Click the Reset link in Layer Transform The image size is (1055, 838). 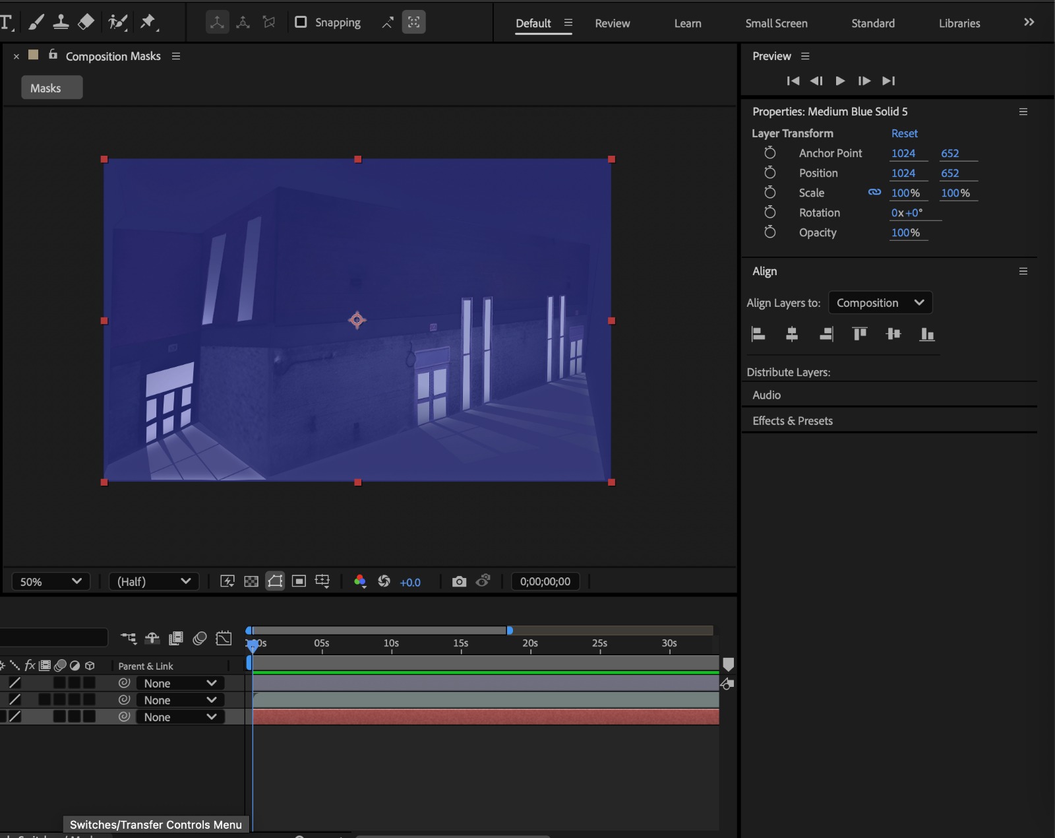(x=904, y=133)
